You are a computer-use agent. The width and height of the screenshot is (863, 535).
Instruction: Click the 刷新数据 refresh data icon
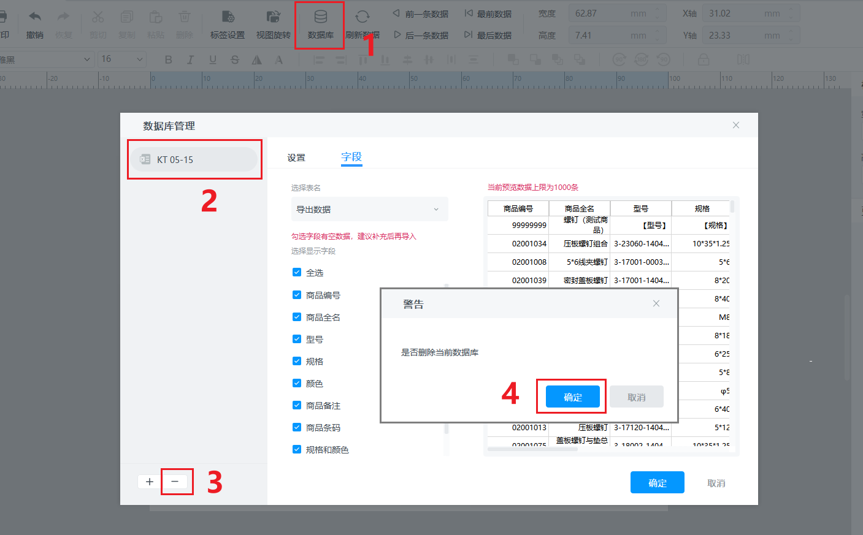(362, 23)
